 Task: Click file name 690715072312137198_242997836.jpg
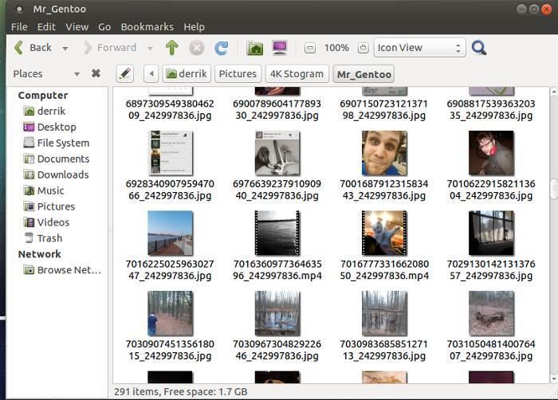pos(384,110)
